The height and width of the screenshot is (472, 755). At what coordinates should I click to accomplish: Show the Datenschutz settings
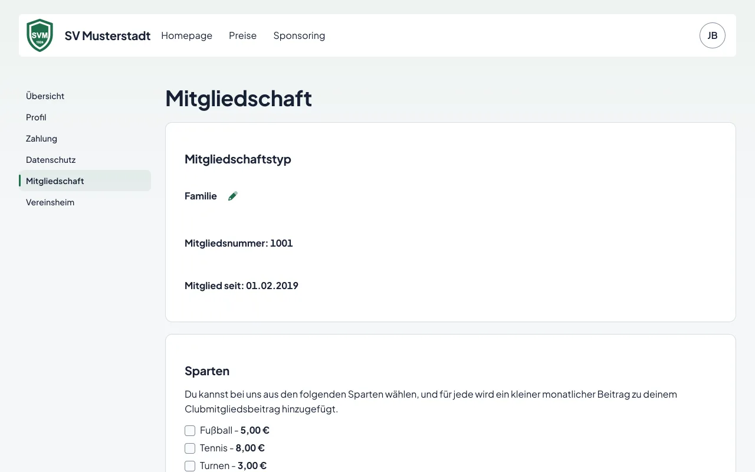click(85, 160)
